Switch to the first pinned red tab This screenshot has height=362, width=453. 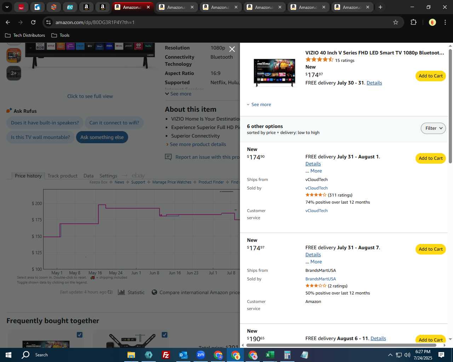[21, 7]
